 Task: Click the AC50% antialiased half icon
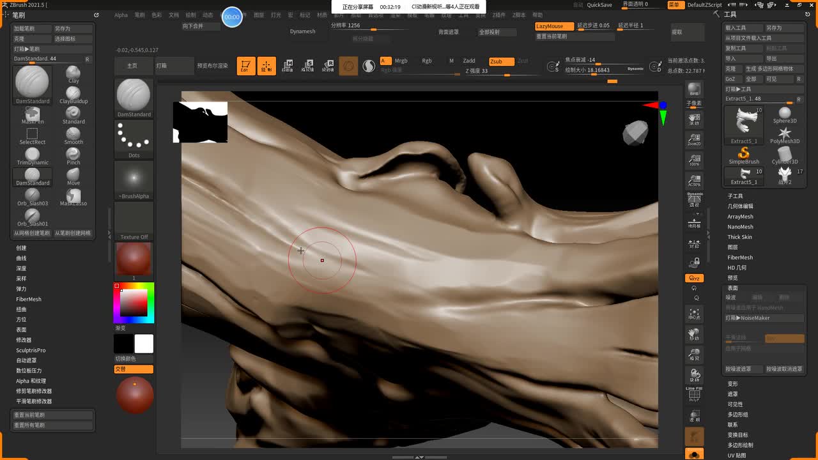(x=694, y=180)
